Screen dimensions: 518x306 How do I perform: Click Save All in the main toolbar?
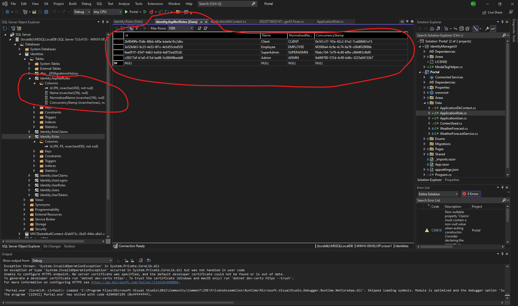46,12
